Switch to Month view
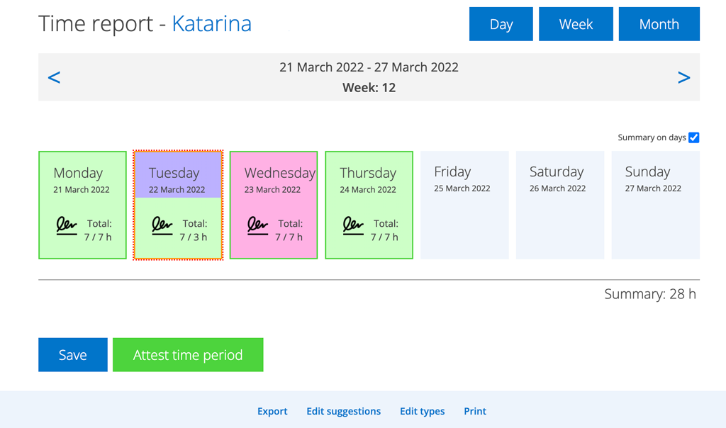The width and height of the screenshot is (726, 428). click(659, 24)
